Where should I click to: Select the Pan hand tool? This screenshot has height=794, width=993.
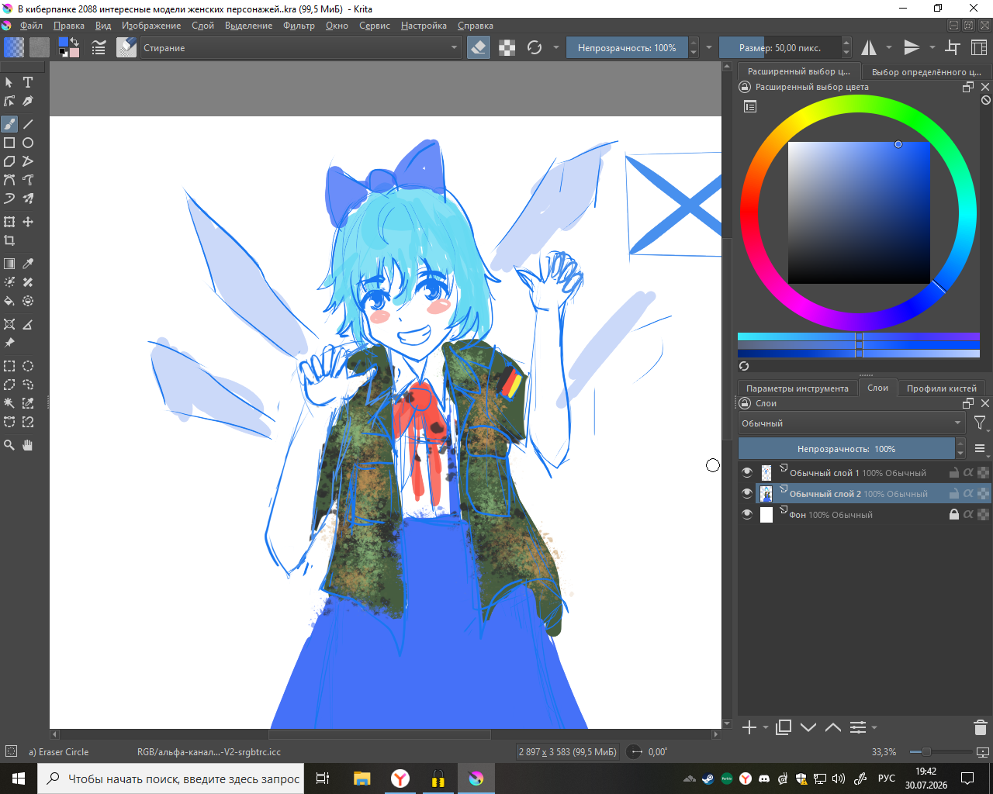tap(28, 445)
